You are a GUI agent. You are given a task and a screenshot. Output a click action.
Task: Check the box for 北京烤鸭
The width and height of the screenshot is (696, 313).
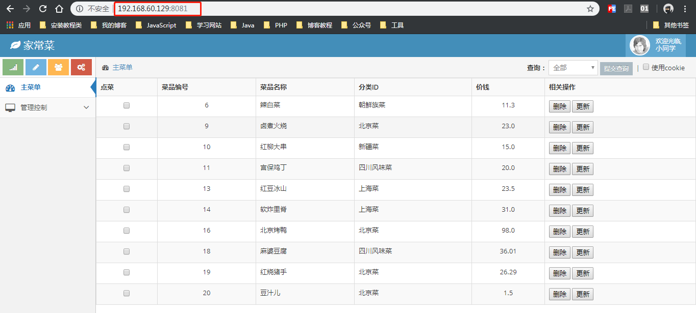127,231
